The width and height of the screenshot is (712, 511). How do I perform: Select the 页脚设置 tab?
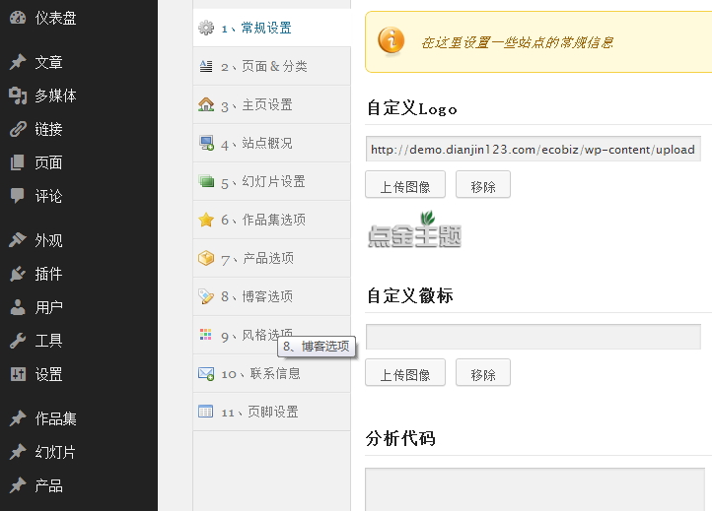(272, 412)
